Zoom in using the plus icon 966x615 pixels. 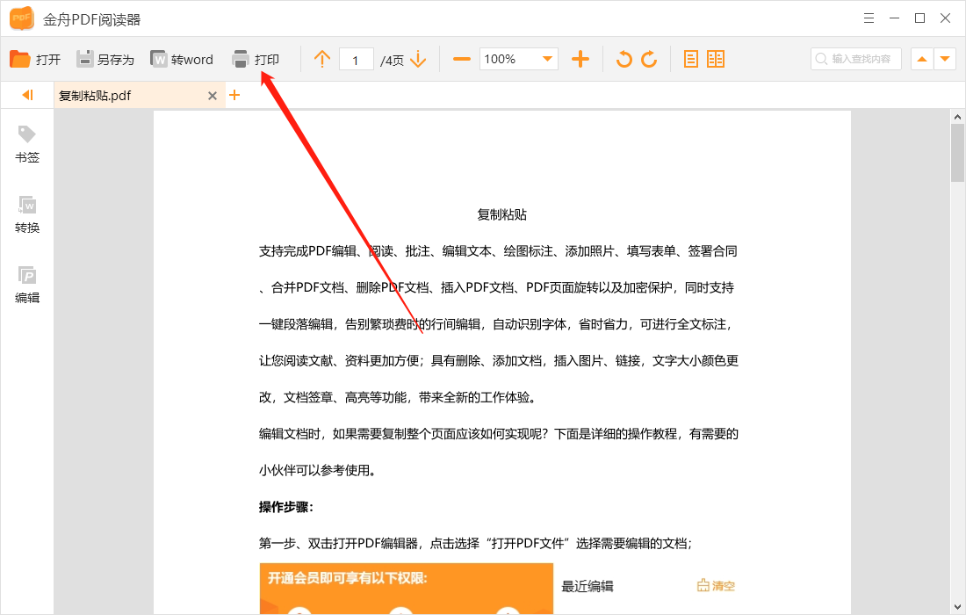tap(580, 59)
